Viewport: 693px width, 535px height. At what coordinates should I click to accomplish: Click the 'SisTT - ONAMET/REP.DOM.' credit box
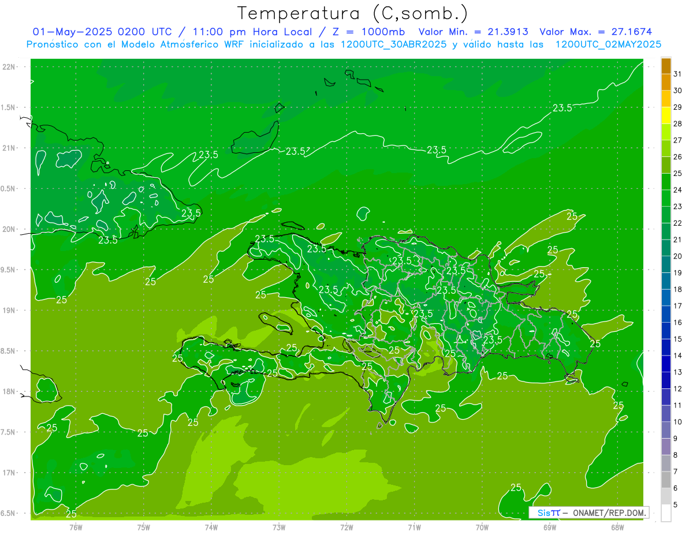pyautogui.click(x=589, y=512)
